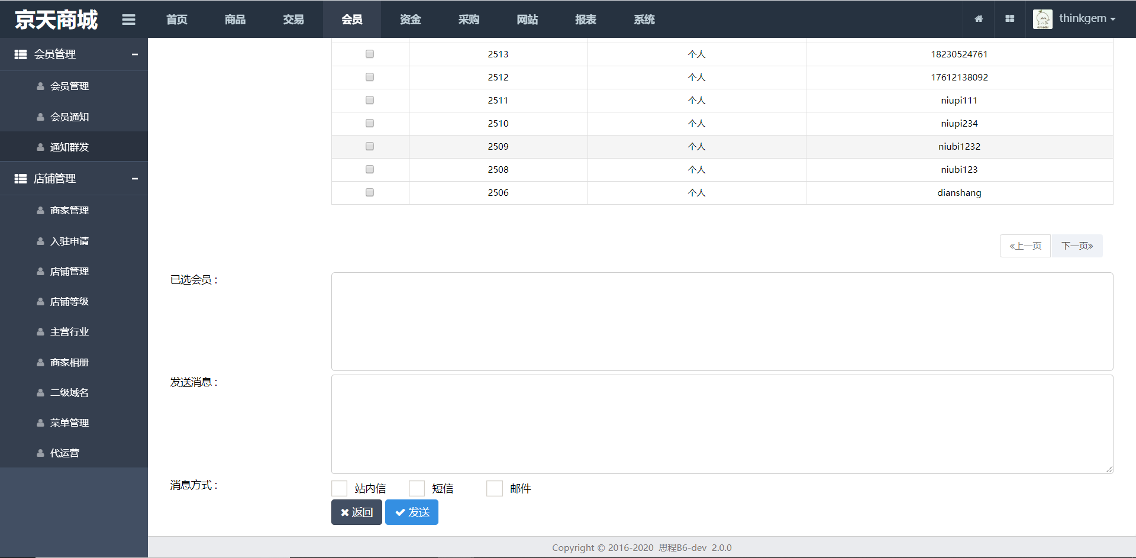1136x558 pixels.
Task: Open the thinkgem user dropdown
Action: pos(1087,18)
